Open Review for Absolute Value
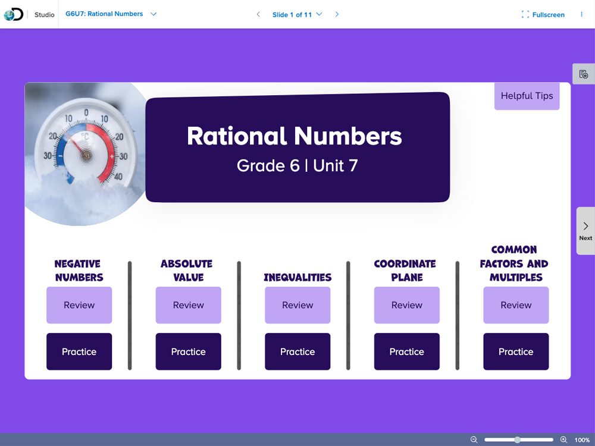 188,305
